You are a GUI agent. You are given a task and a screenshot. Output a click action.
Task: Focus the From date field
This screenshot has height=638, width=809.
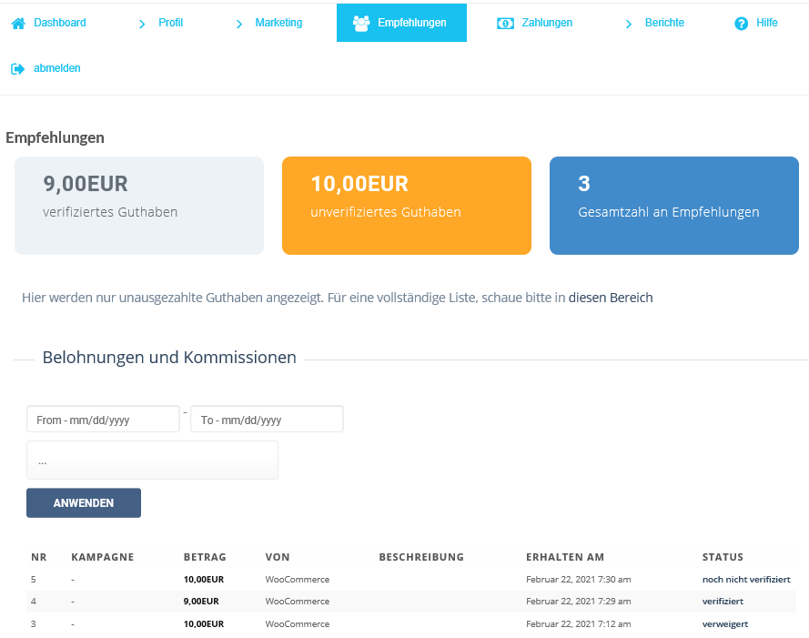pyautogui.click(x=103, y=420)
